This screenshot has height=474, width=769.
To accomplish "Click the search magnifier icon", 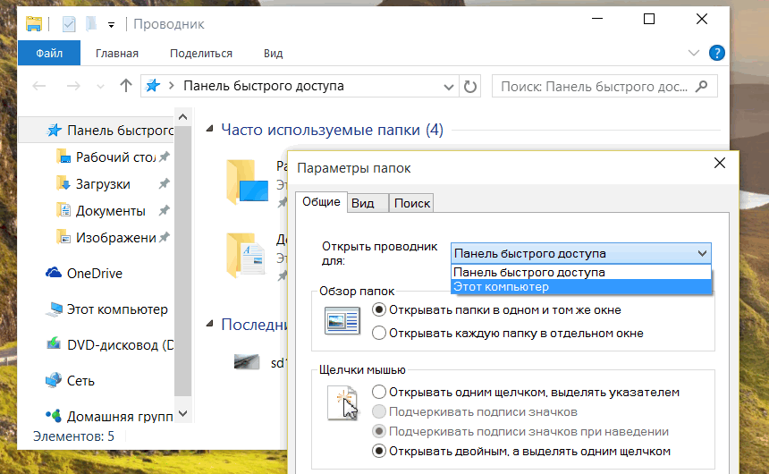I will click(702, 86).
